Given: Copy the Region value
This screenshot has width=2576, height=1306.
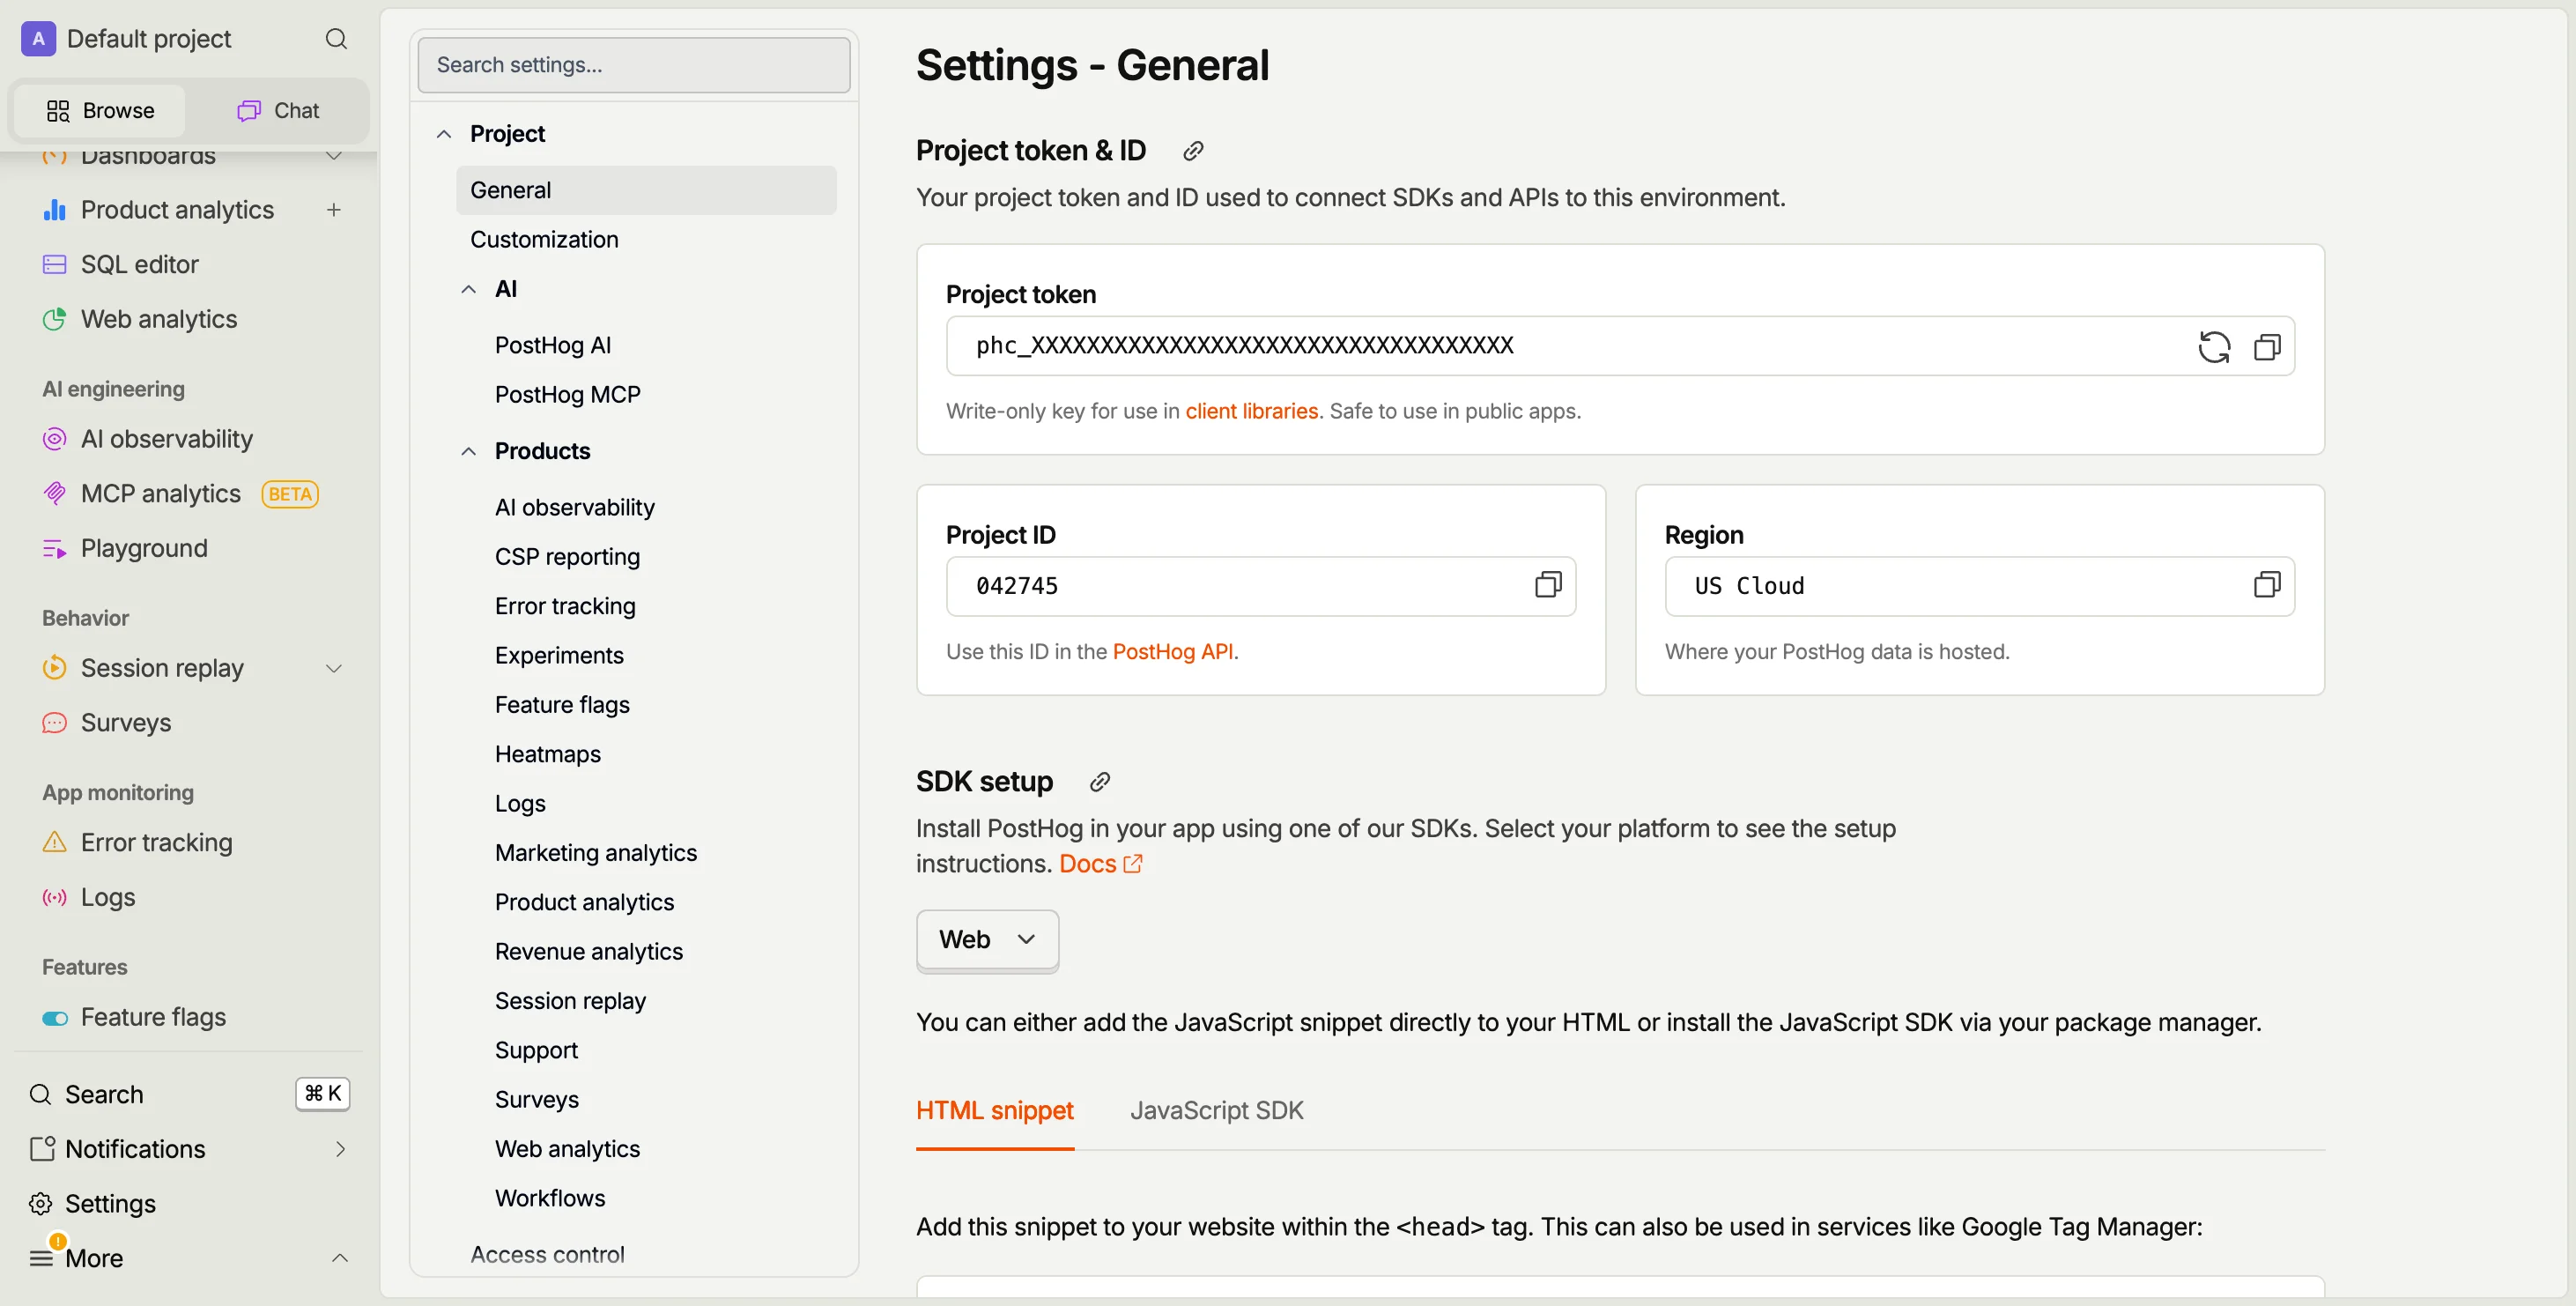Looking at the screenshot, I should [2267, 585].
